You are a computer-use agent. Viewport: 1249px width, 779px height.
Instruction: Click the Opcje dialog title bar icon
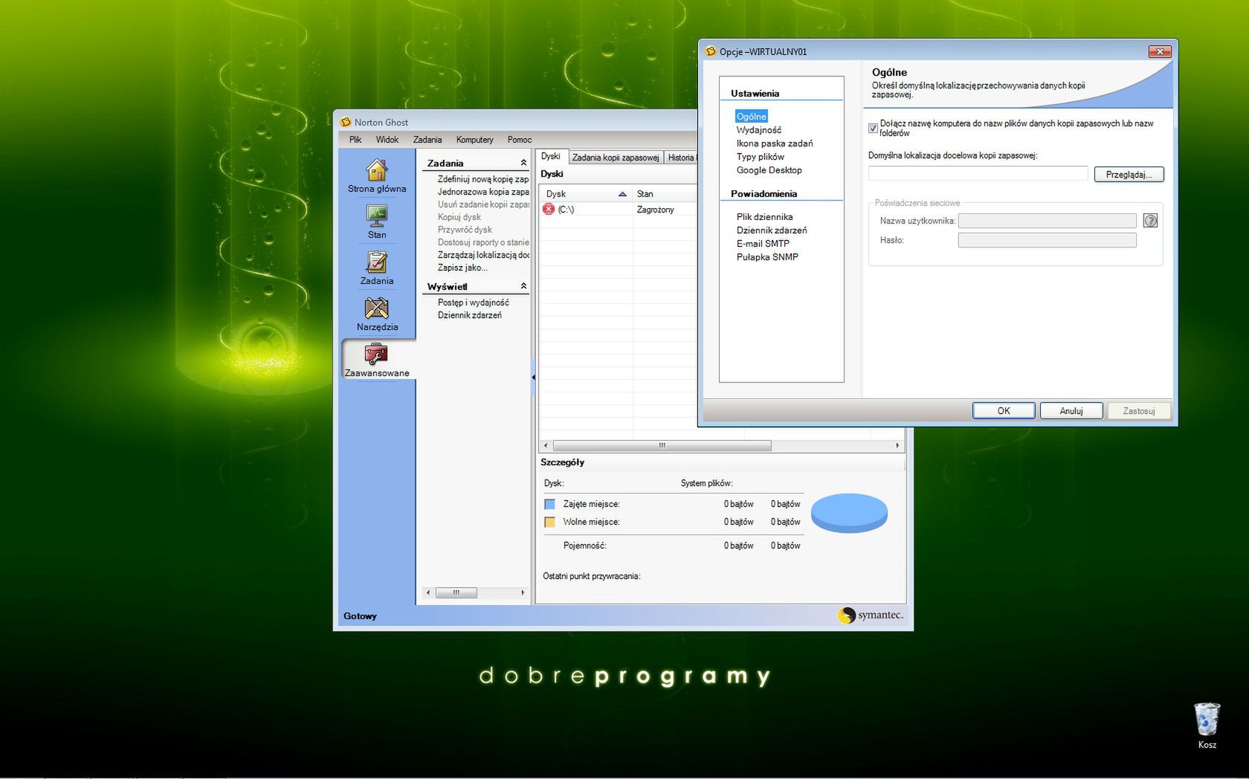pyautogui.click(x=711, y=51)
